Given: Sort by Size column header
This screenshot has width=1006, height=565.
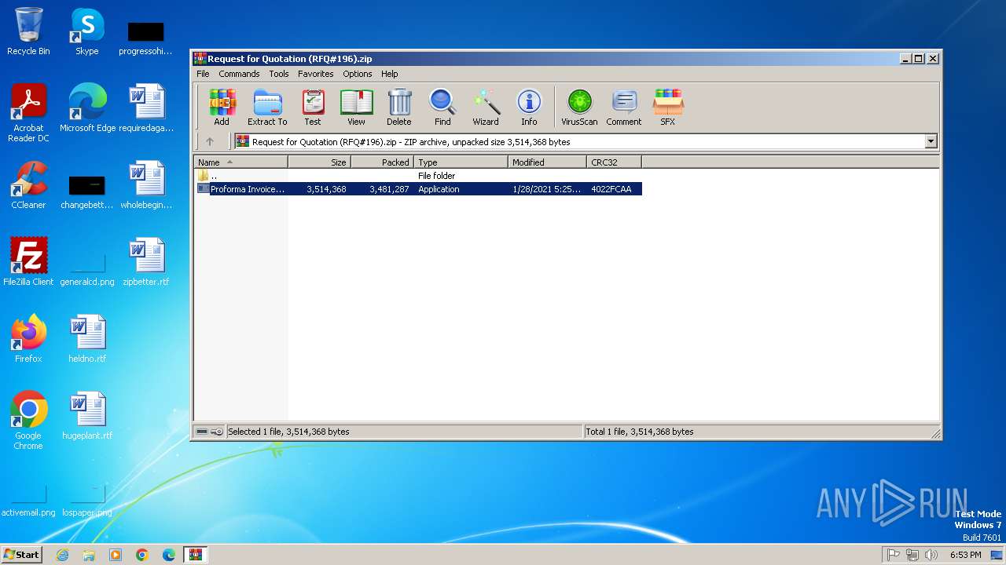Looking at the screenshot, I should 319,162.
